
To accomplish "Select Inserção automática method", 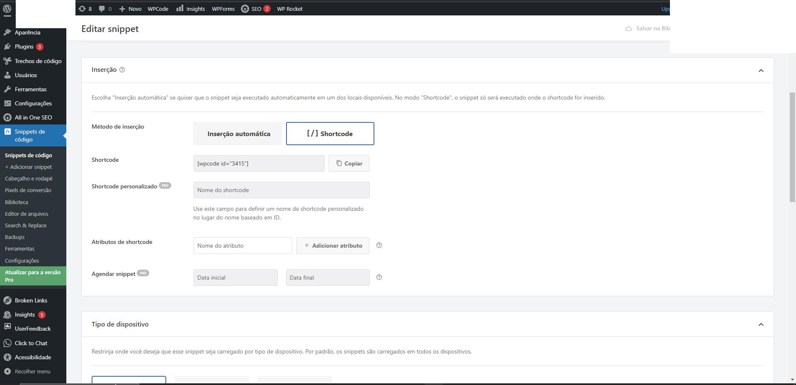I will (238, 134).
